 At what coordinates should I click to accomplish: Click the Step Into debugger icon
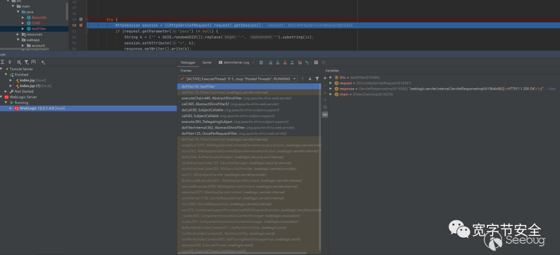(x=277, y=62)
